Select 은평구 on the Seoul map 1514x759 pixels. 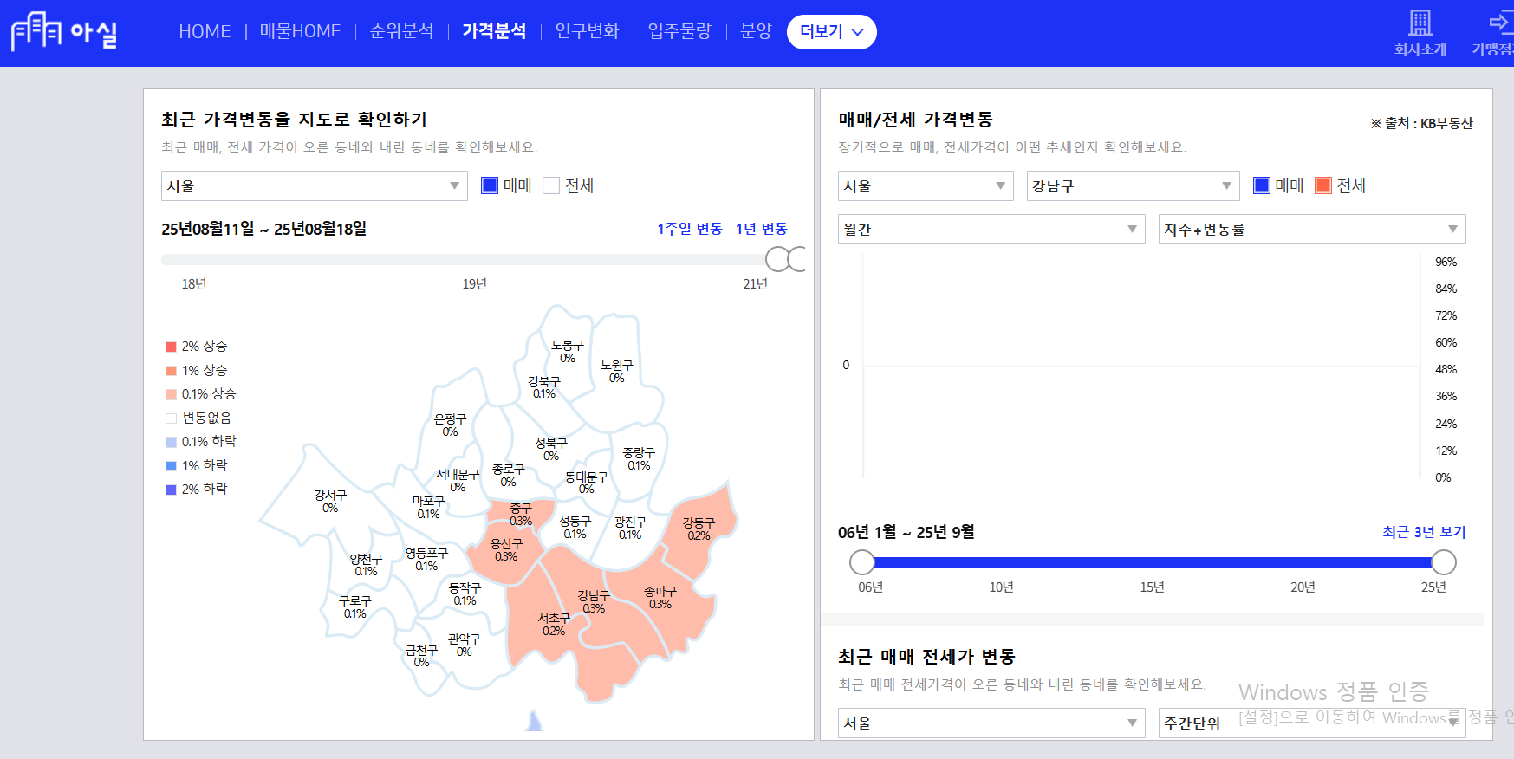pos(450,425)
